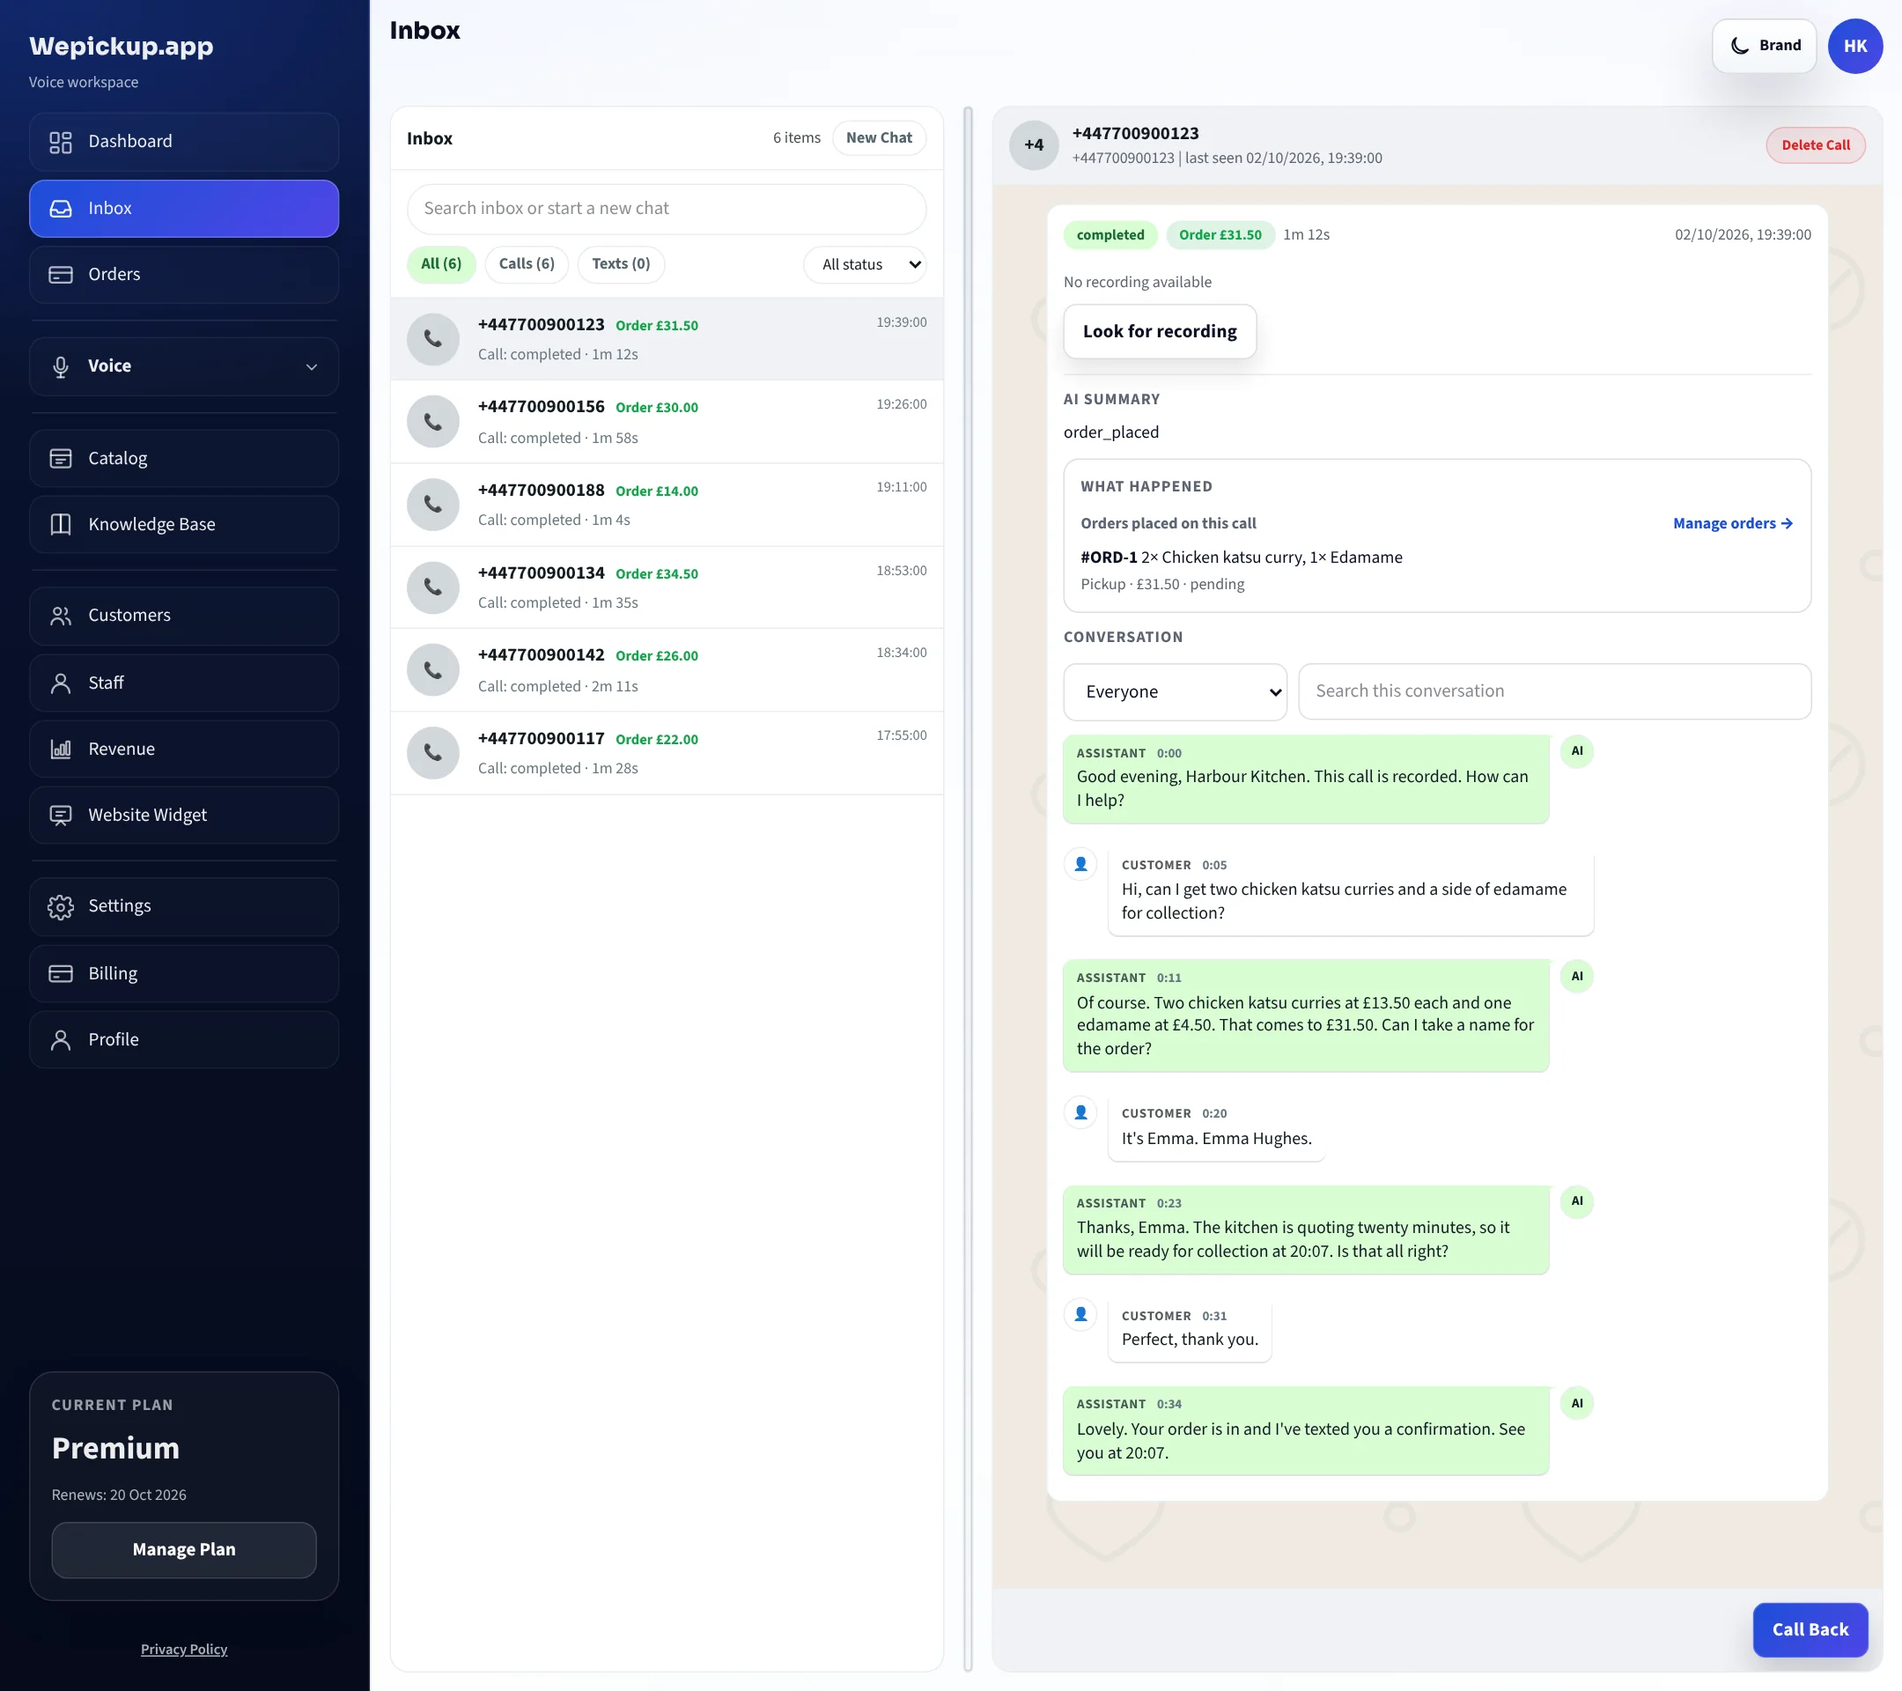This screenshot has width=1902, height=1691.
Task: Click the Orders card icon
Action: [x=61, y=275]
